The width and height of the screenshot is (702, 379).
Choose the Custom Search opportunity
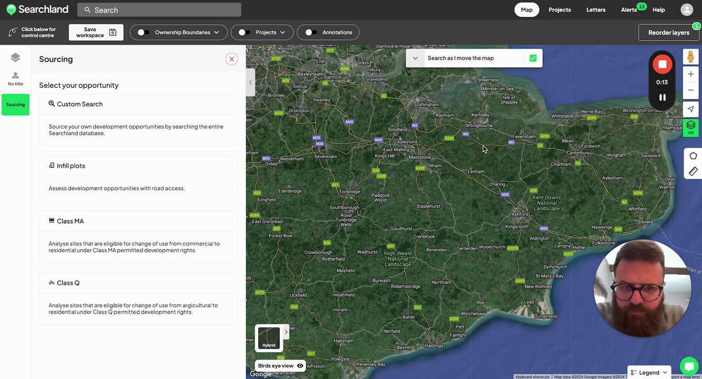[x=138, y=119]
